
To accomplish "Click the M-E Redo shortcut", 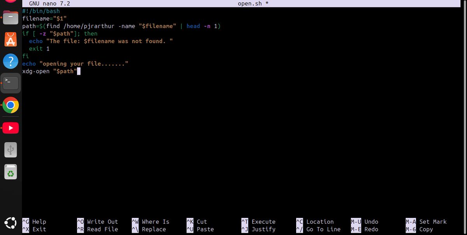I will (x=365, y=229).
